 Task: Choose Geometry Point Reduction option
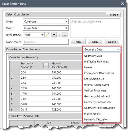coord(102,108)
